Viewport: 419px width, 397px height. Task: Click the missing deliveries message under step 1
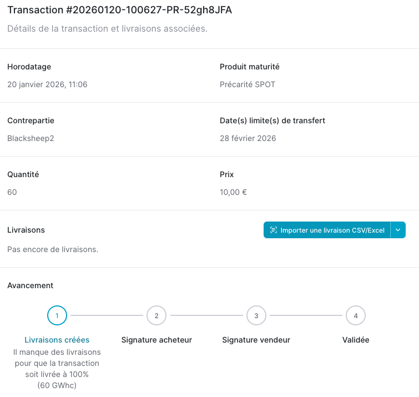click(x=57, y=369)
